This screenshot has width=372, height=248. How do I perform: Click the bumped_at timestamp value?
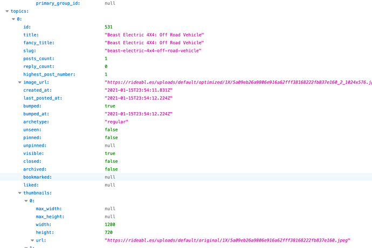pyautogui.click(x=139, y=114)
